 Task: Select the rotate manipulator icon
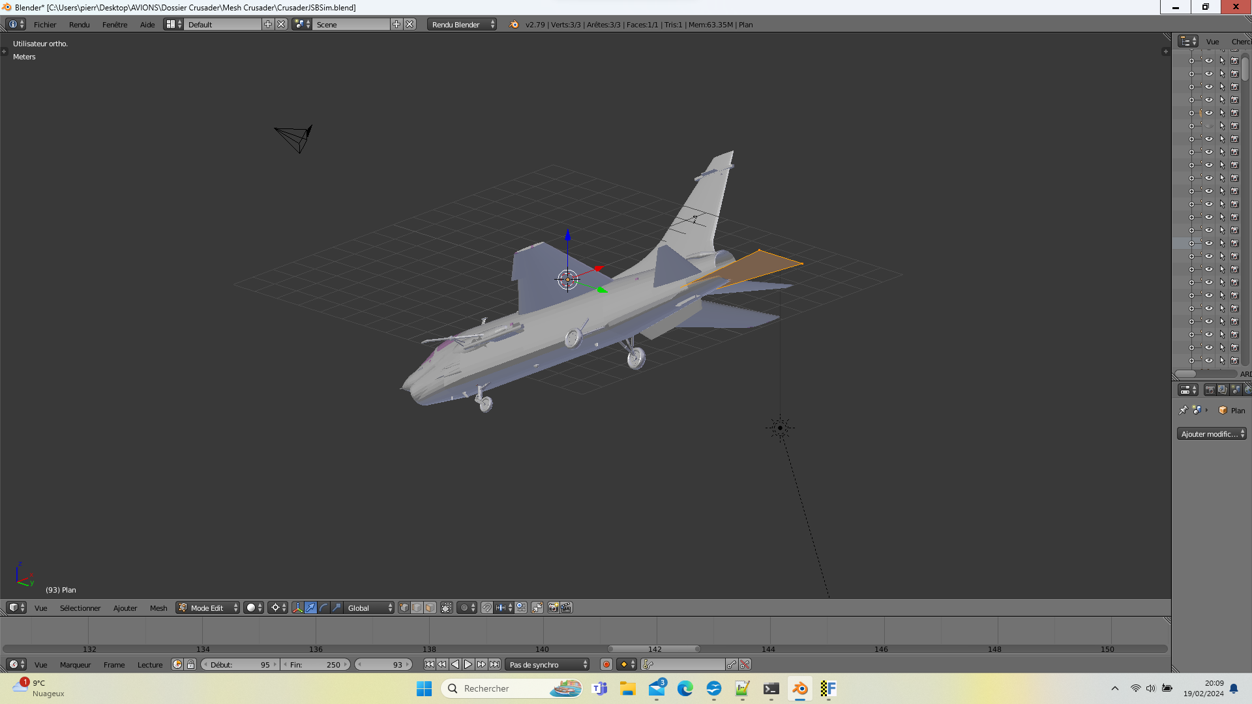(324, 608)
